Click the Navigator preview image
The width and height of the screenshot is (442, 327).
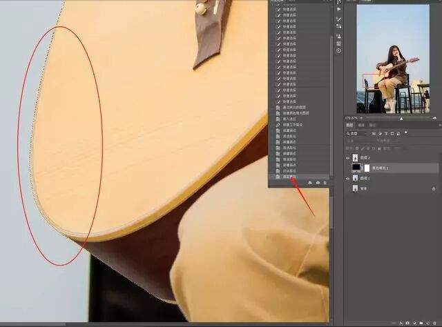tap(393, 59)
